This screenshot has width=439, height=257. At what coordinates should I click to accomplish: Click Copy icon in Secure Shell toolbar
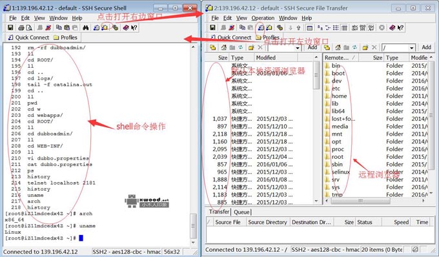[59, 27]
